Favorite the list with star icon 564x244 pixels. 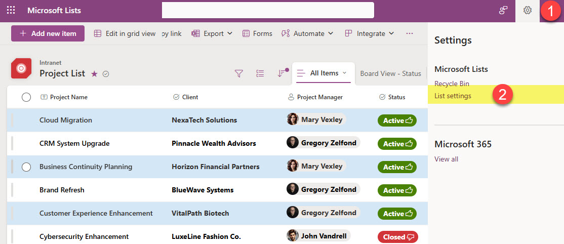point(94,74)
